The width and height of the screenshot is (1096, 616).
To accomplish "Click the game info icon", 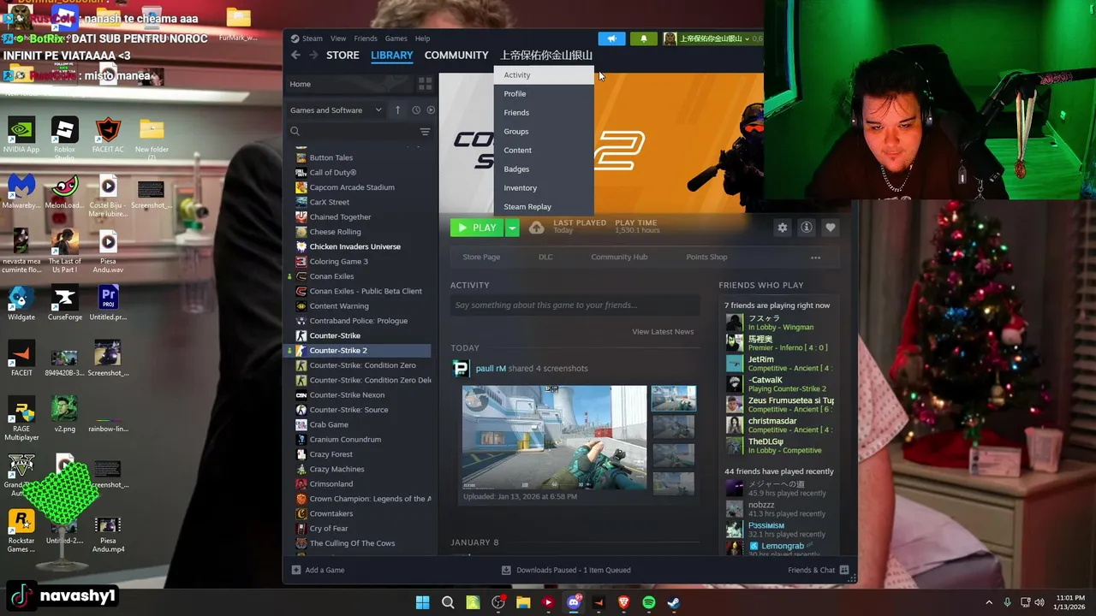I will pyautogui.click(x=806, y=228).
